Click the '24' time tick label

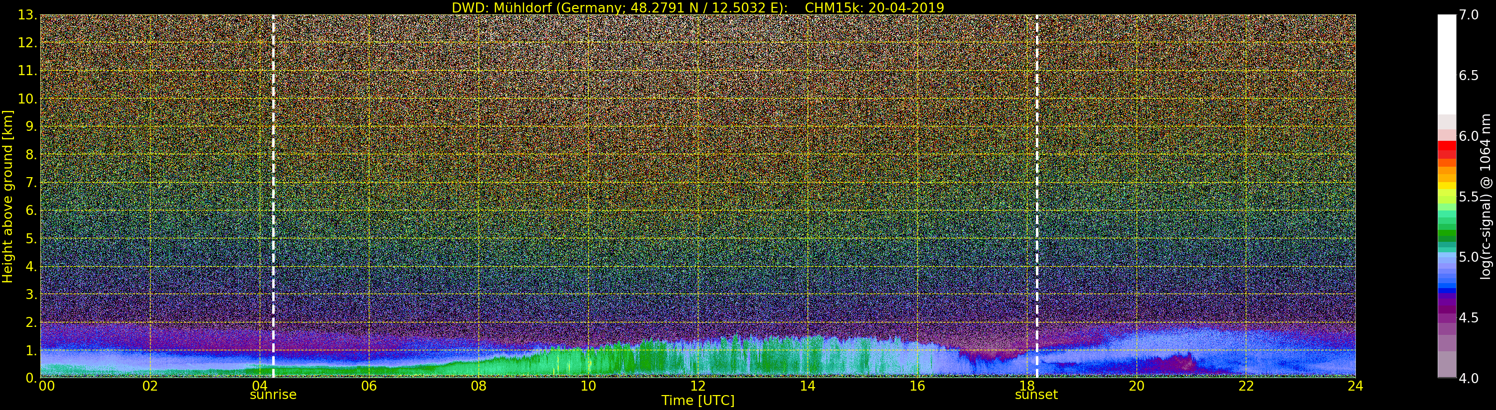click(1355, 386)
